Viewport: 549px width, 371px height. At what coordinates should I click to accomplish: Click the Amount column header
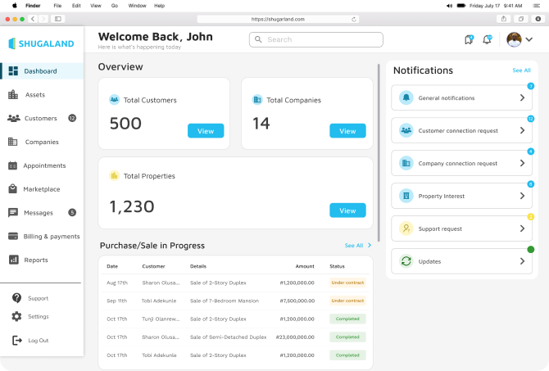coord(305,266)
